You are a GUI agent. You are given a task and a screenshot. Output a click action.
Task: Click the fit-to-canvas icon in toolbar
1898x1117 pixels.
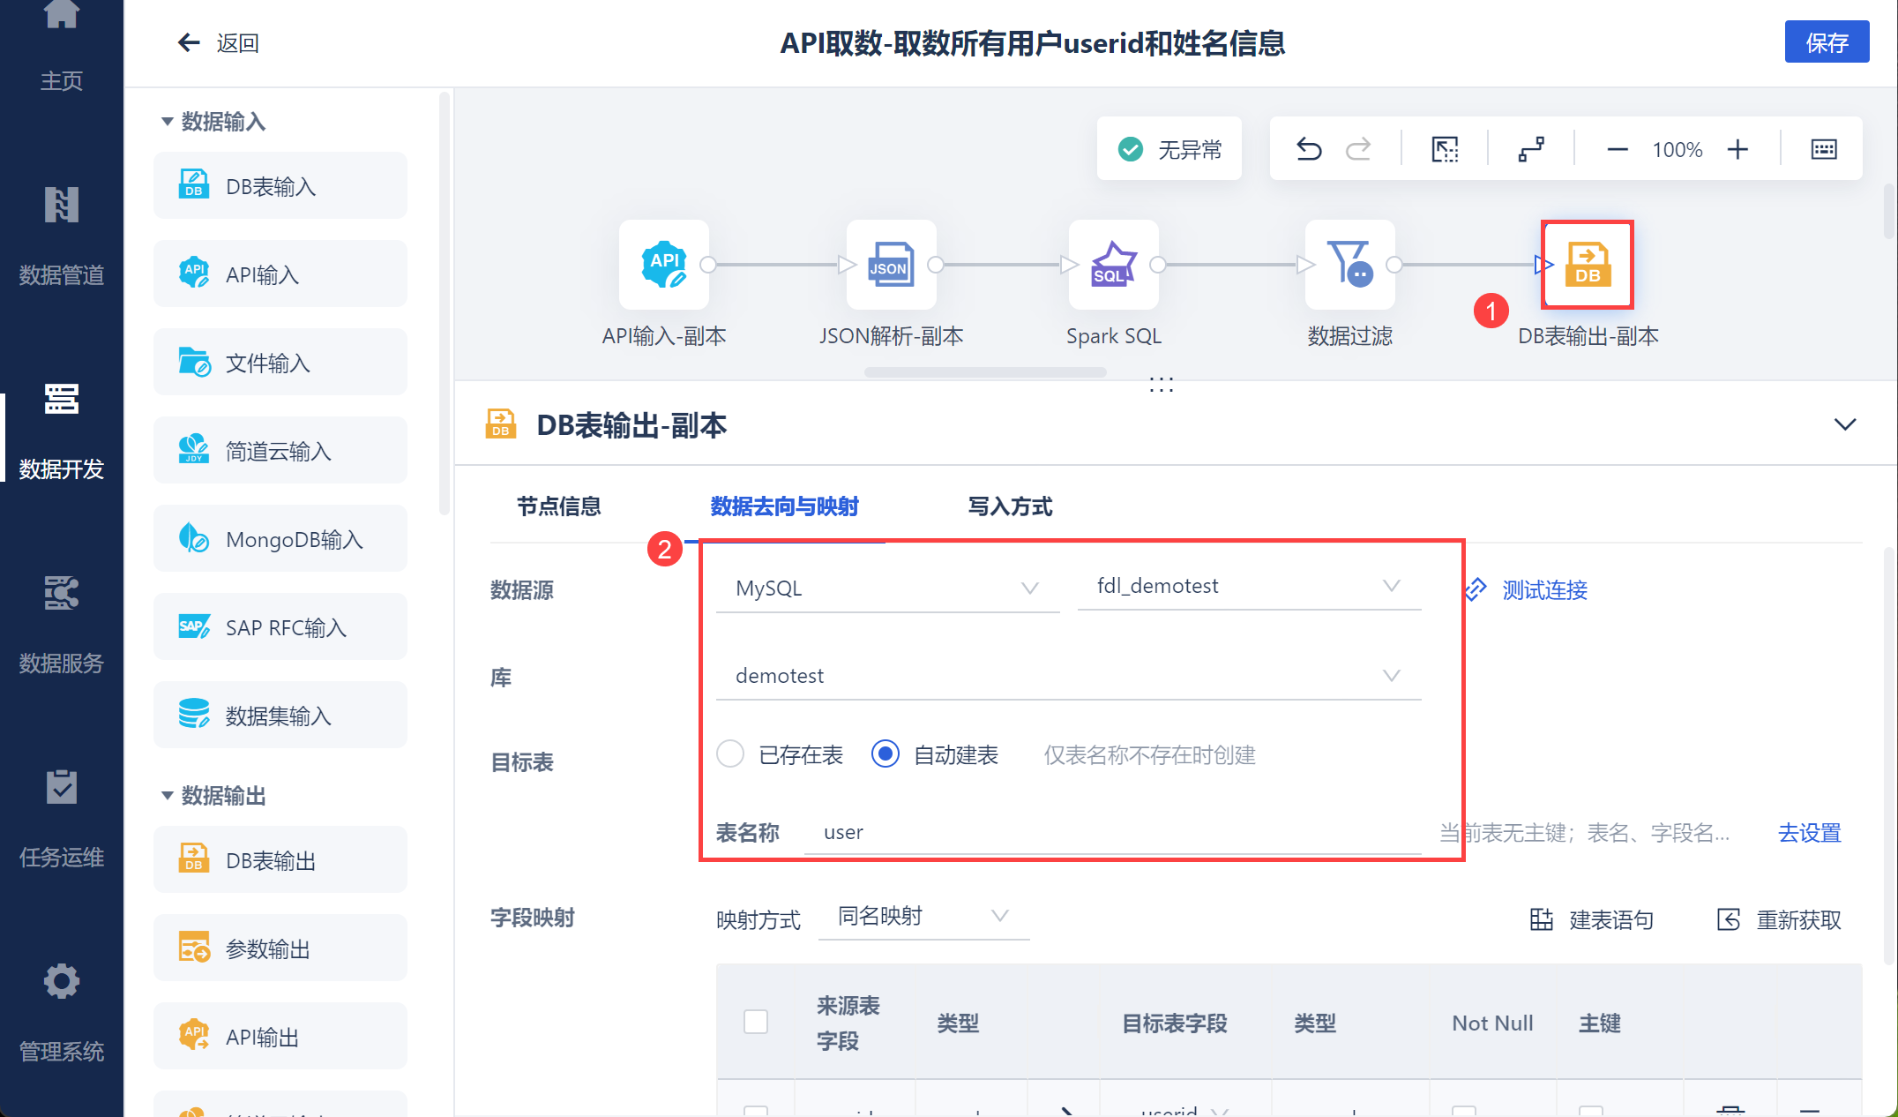(x=1445, y=149)
